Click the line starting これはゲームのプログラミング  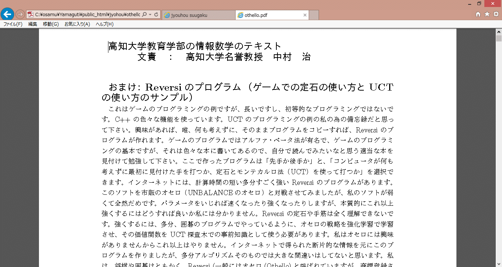click(x=251, y=109)
